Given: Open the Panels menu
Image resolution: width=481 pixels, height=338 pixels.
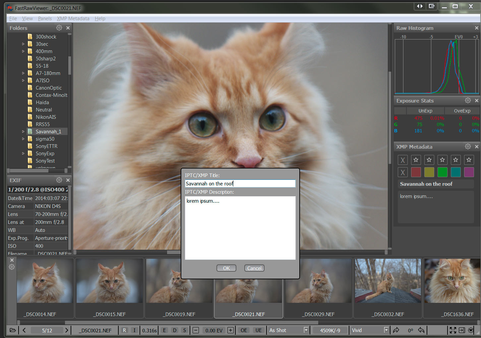Looking at the screenshot, I should [x=45, y=19].
